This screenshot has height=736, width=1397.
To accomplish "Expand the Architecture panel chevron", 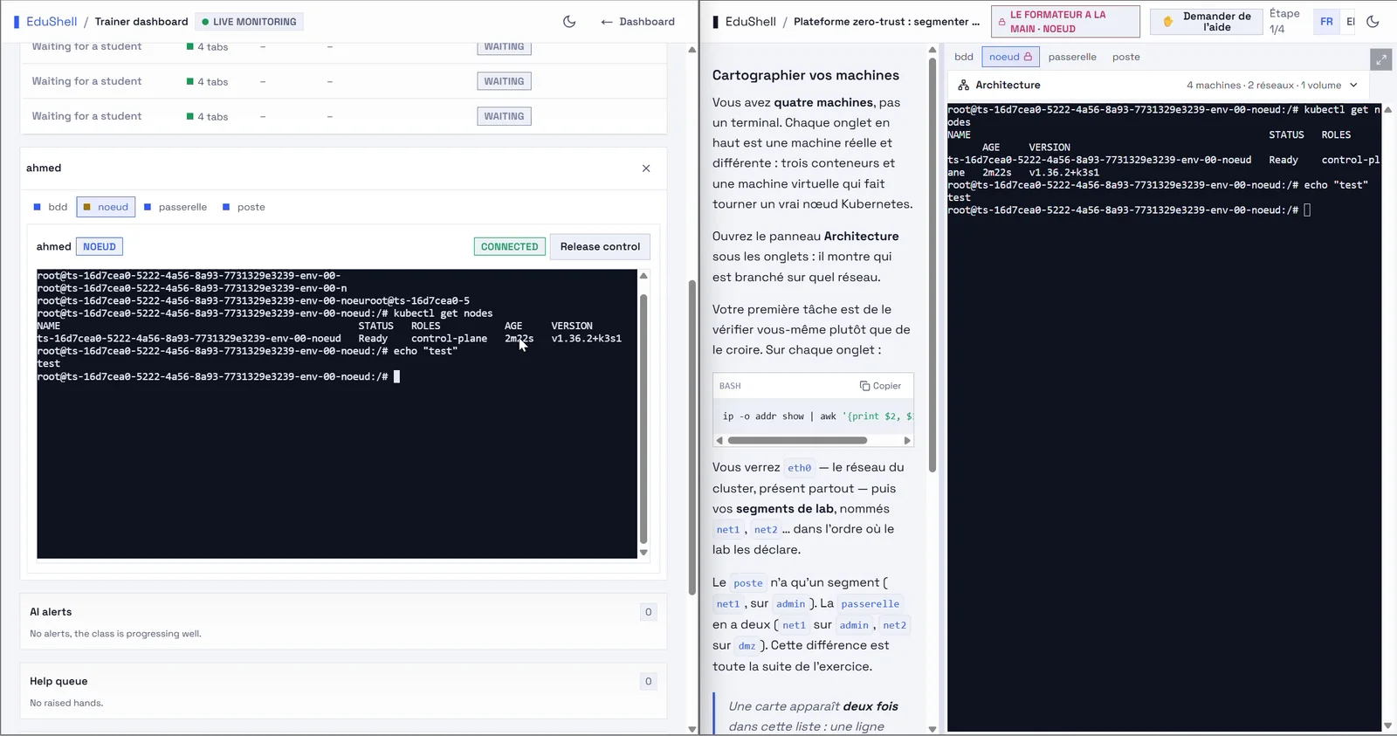I will 1354,86.
